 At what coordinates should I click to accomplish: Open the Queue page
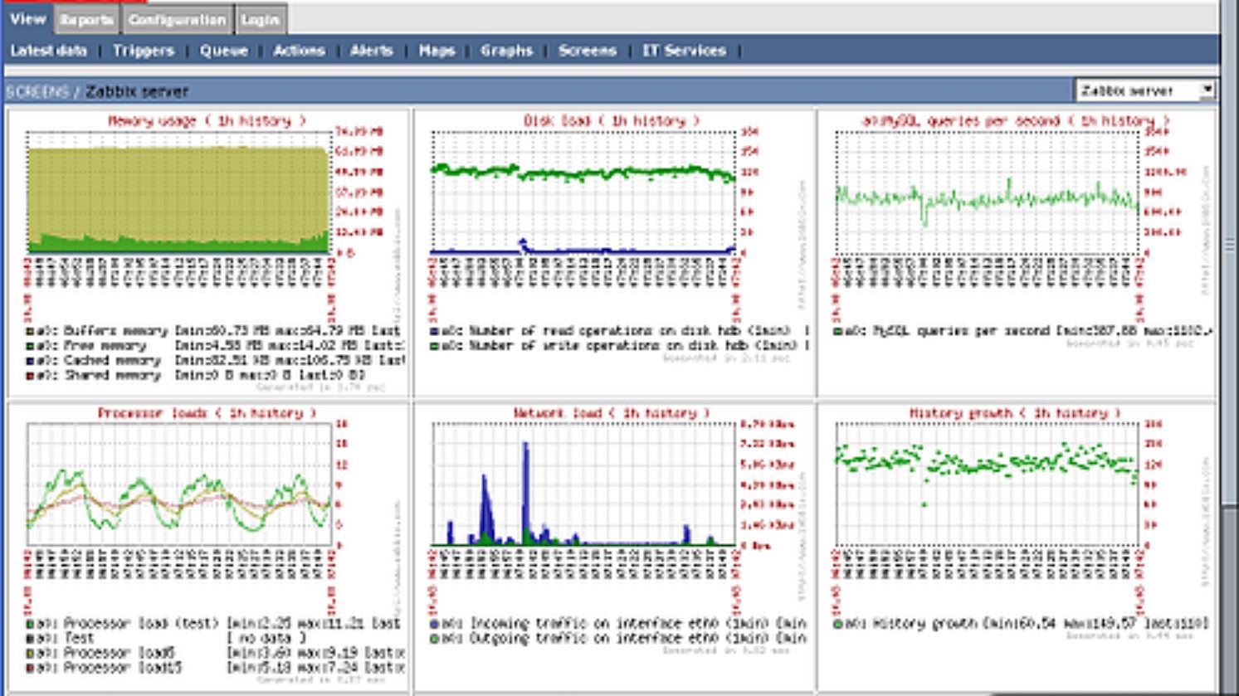pyautogui.click(x=223, y=51)
